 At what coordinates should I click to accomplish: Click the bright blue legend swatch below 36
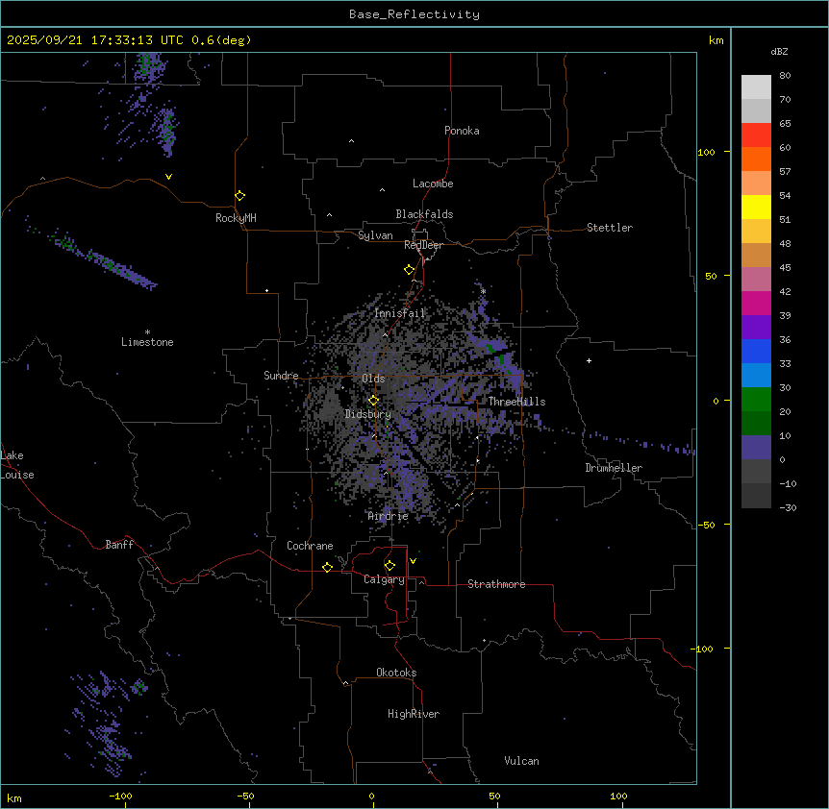coord(756,352)
